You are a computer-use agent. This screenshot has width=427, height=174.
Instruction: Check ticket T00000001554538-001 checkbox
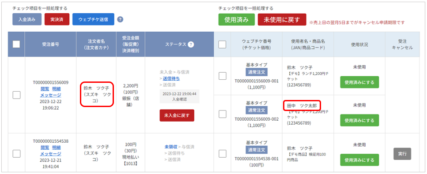(x=222, y=154)
